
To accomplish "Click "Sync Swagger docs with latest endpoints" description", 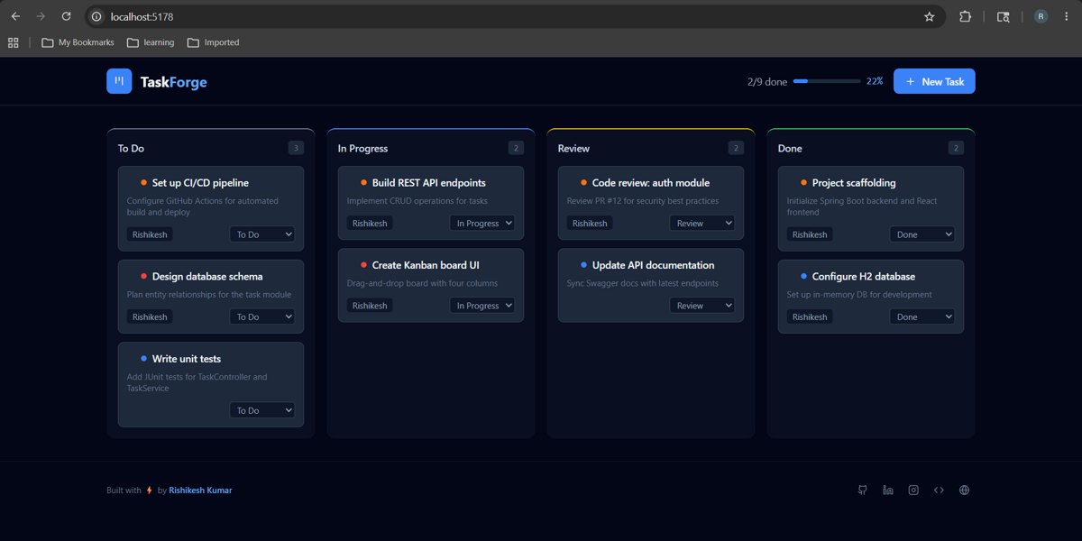I will (x=643, y=283).
